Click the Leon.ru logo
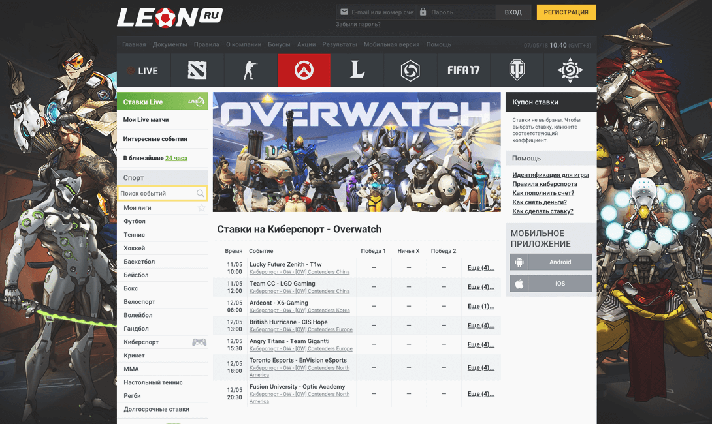The image size is (712, 424). click(x=170, y=18)
